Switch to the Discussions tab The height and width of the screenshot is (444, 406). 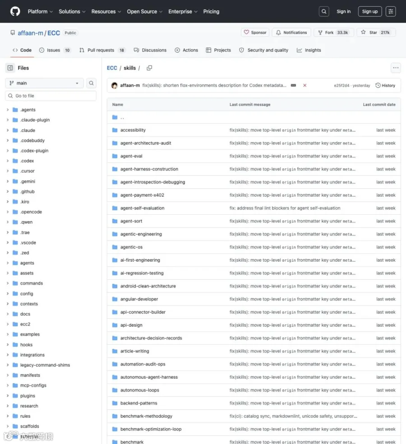click(x=150, y=50)
